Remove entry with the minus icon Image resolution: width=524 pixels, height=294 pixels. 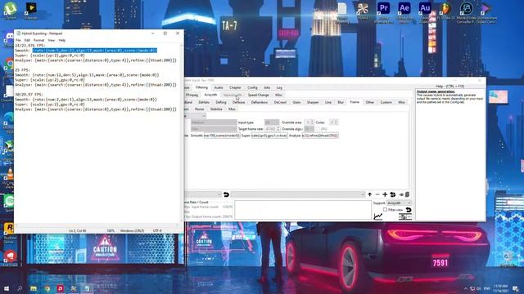377,194
